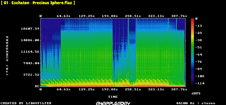The width and height of the screenshot is (226, 105).
Task: Click the 323.13s label on bottom time axis
Action: (x=156, y=89)
